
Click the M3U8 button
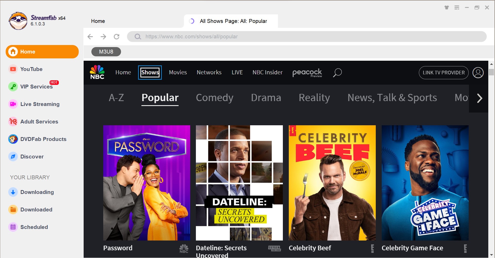[x=106, y=52]
